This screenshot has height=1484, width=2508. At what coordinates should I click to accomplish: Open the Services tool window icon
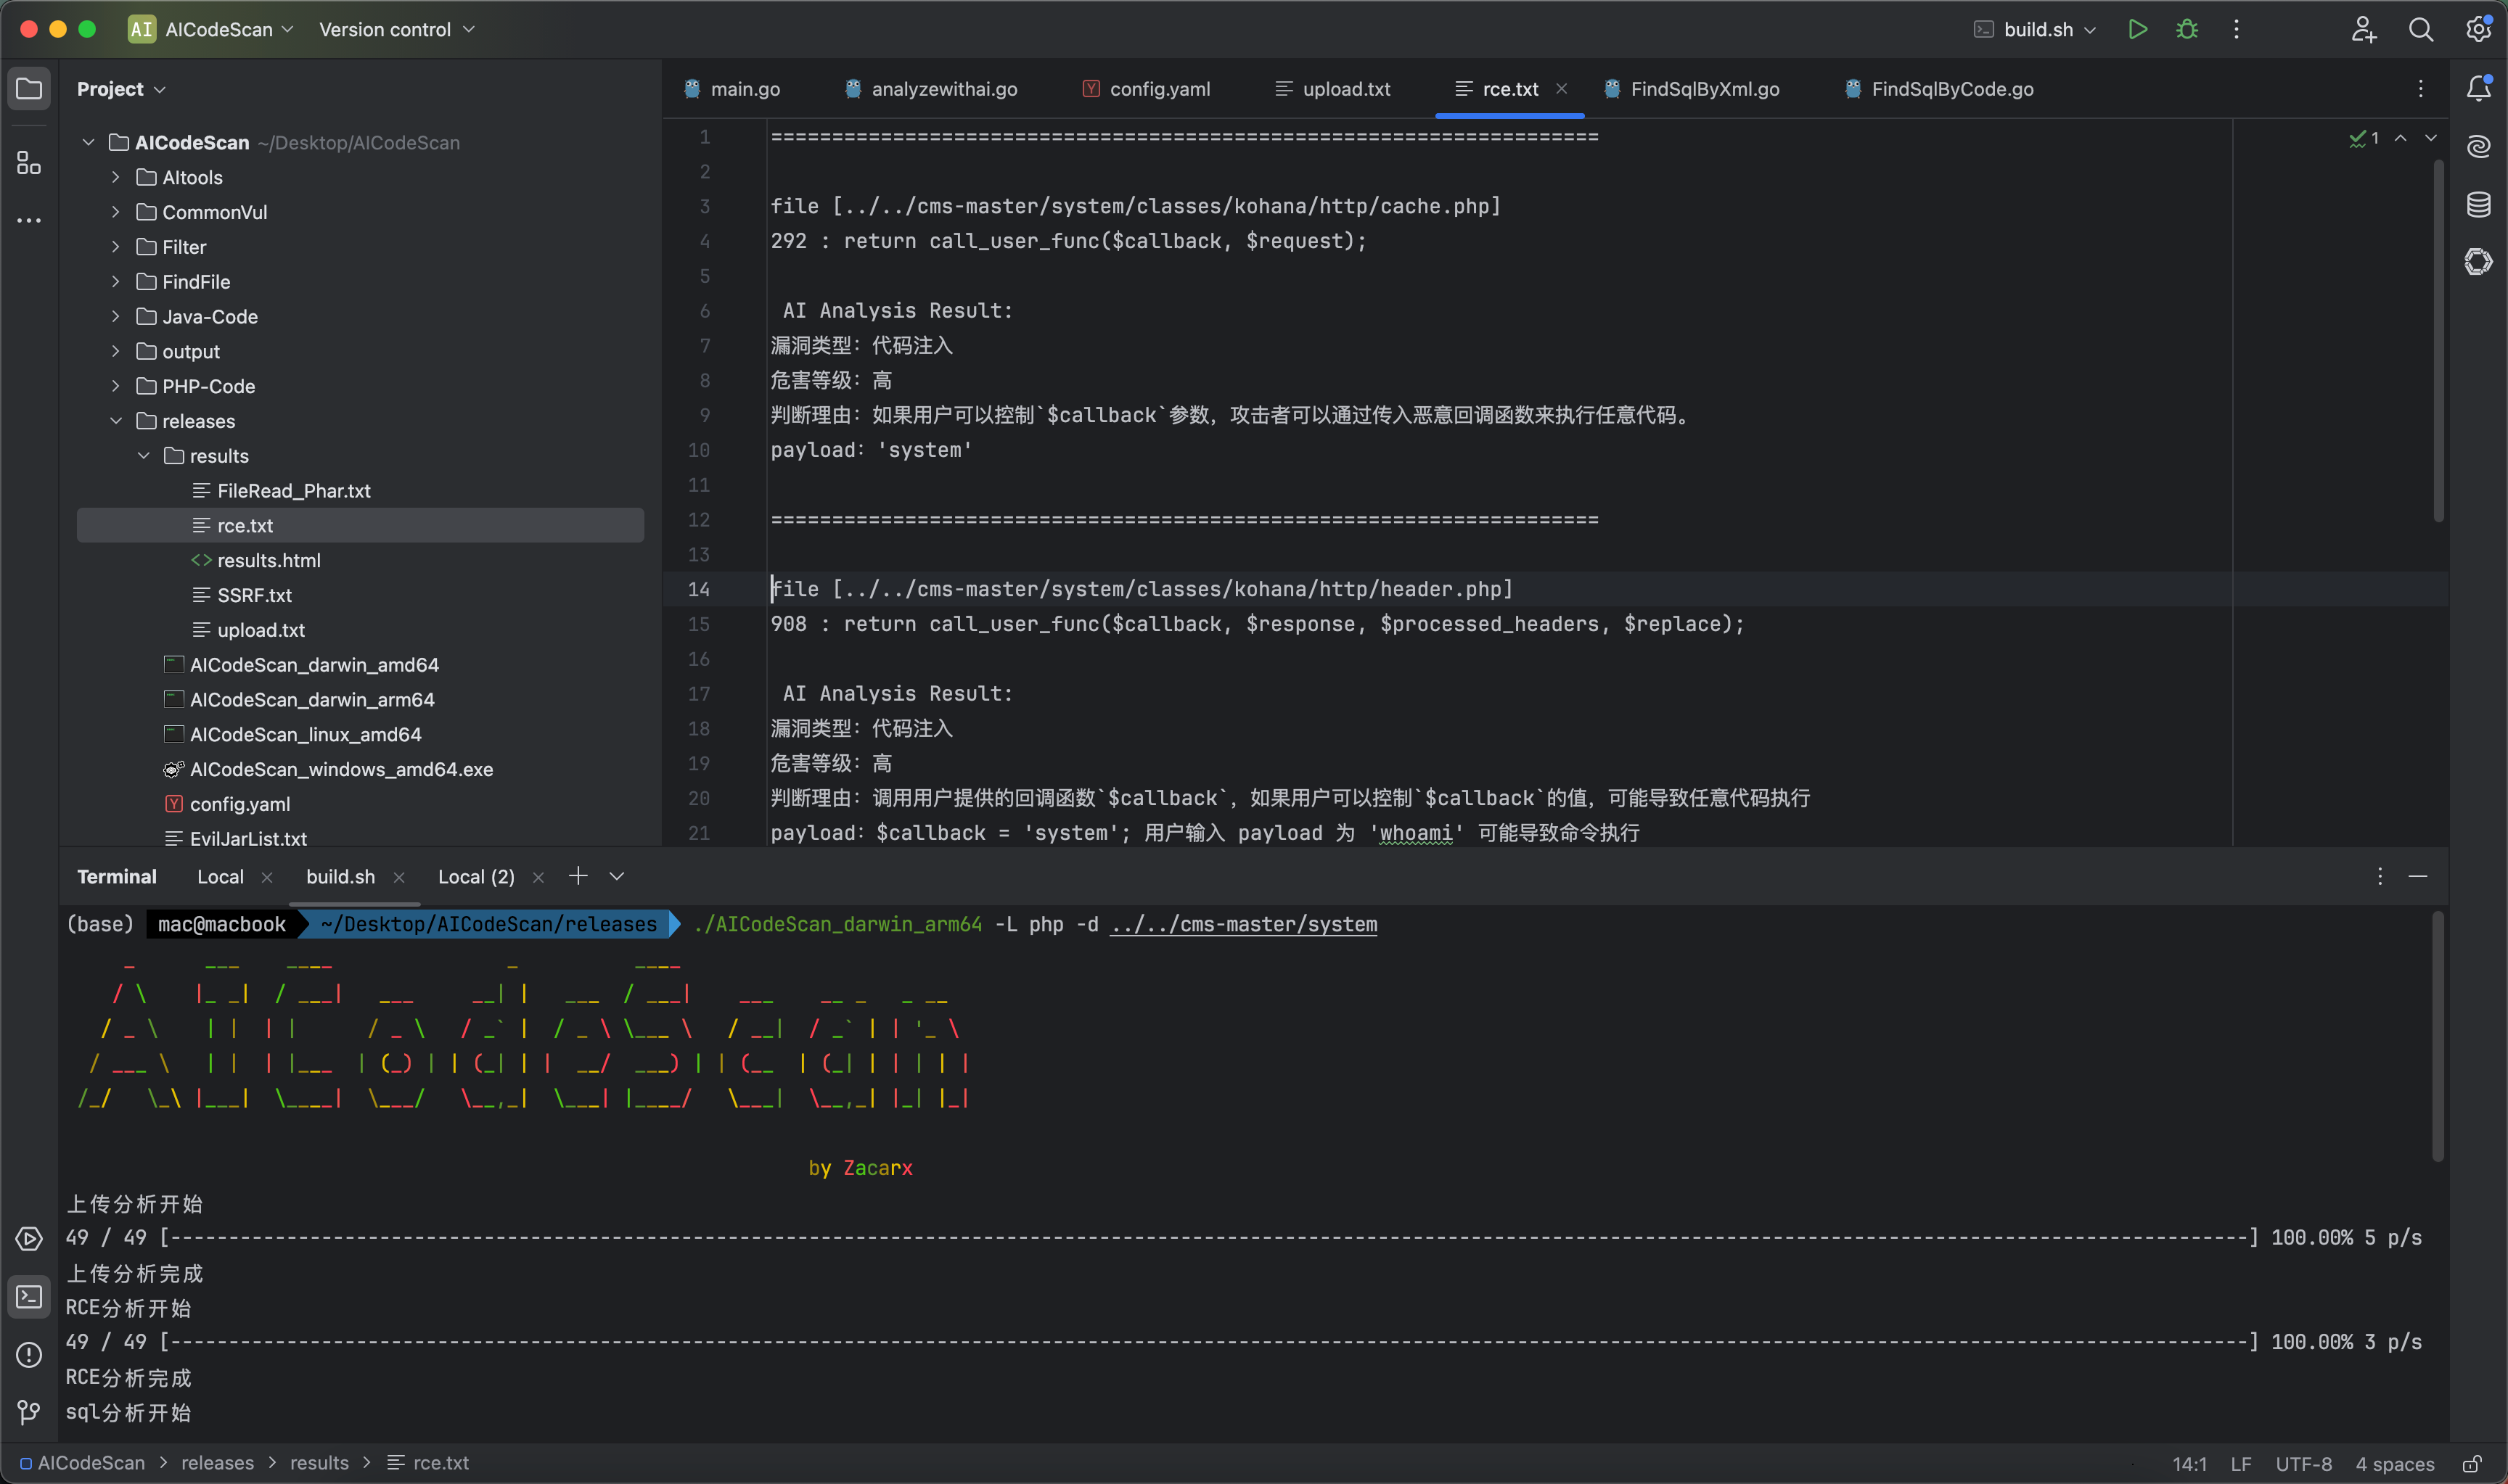click(x=29, y=1238)
